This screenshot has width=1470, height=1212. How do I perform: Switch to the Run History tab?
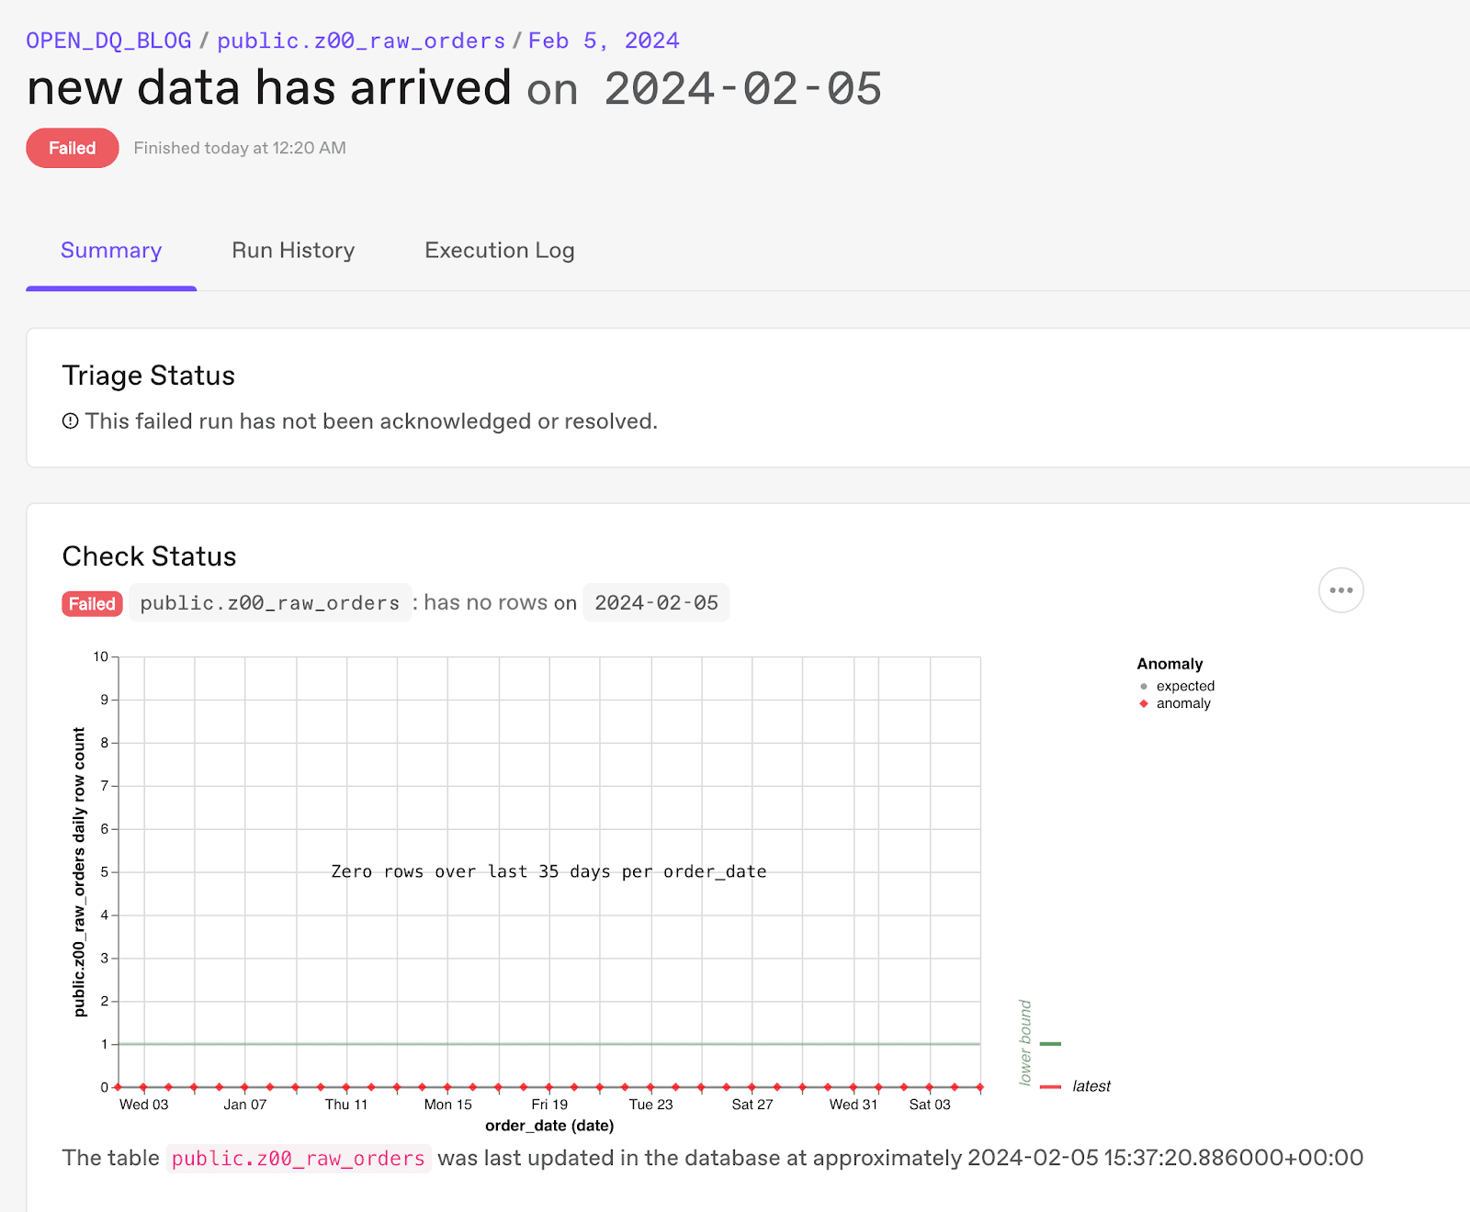[x=293, y=251]
